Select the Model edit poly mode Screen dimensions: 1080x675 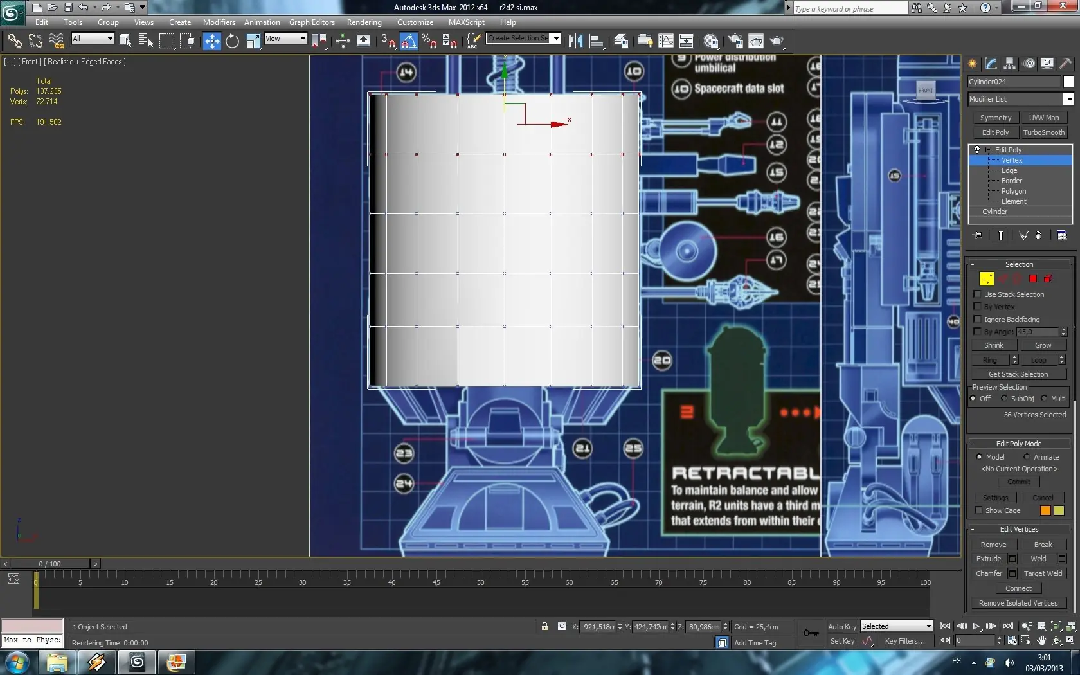click(x=980, y=457)
